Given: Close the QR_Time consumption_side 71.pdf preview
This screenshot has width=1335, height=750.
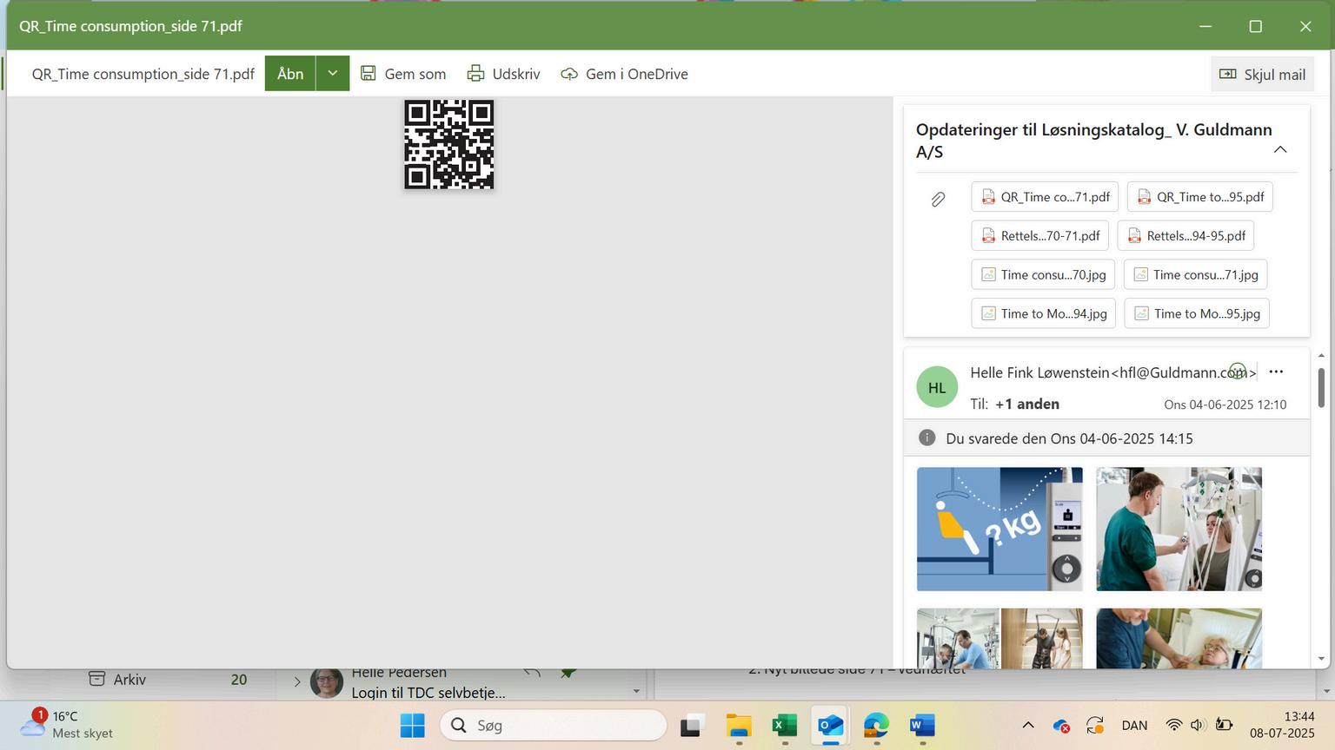Looking at the screenshot, I should pyautogui.click(x=1305, y=26).
